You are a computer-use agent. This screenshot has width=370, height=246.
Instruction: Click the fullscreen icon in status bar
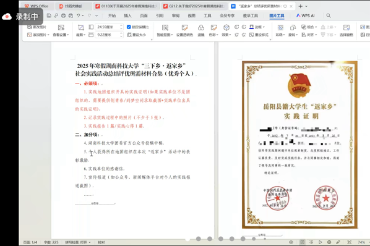click(350, 242)
